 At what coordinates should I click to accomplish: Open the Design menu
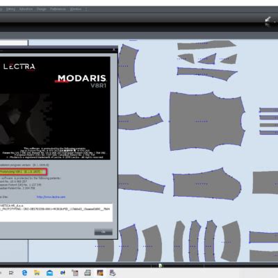pos(42,9)
